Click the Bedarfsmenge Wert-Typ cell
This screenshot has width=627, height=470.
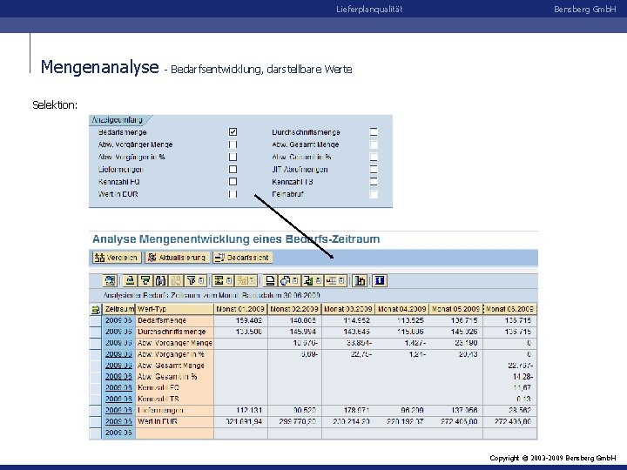click(175, 320)
